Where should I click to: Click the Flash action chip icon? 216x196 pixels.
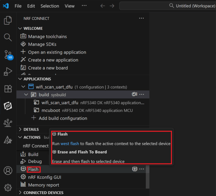click(23, 169)
